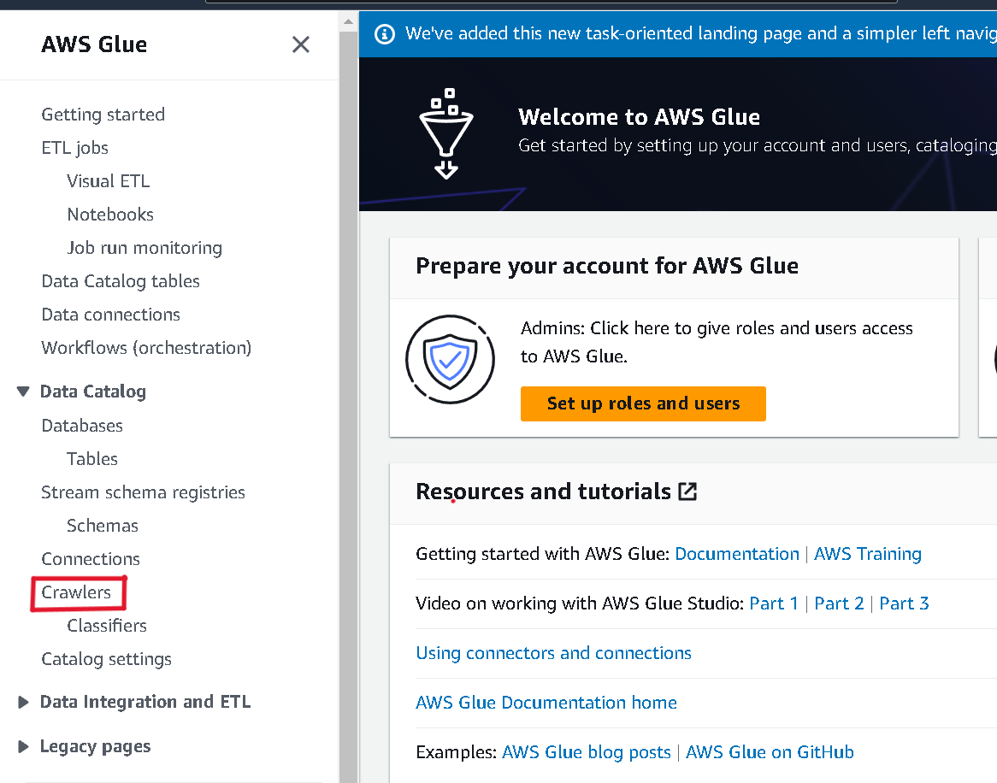Screen dimensions: 997x783
Task: Open Crawlers in the sidebar
Action: point(76,592)
